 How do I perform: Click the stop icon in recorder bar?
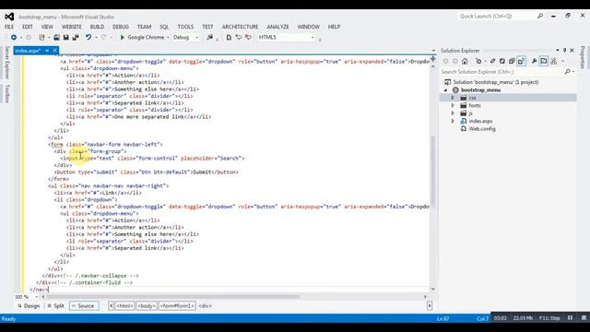(584, 318)
